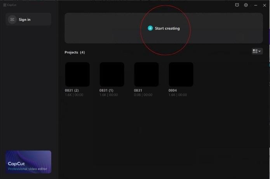Click the Projects (4) heading
The height and width of the screenshot is (179, 270).
point(75,52)
